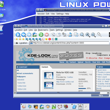The height and width of the screenshot is (110, 110).
Task: Click the Cut scissors toolbar icon
Action: (x=53, y=35)
